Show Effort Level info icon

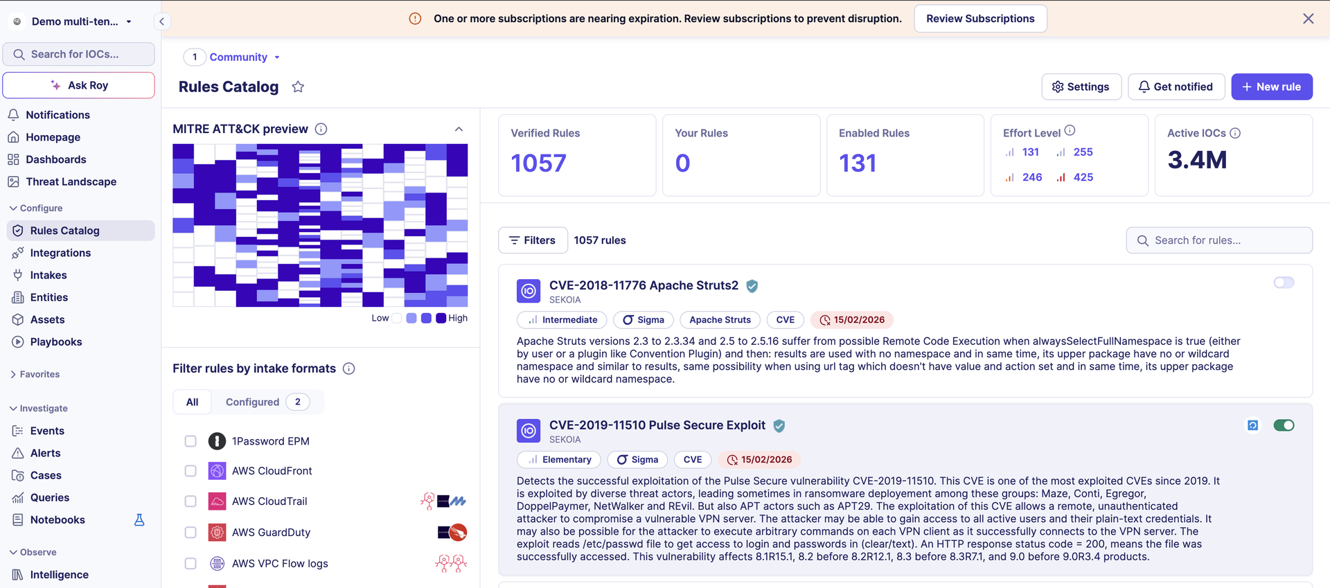coord(1070,130)
